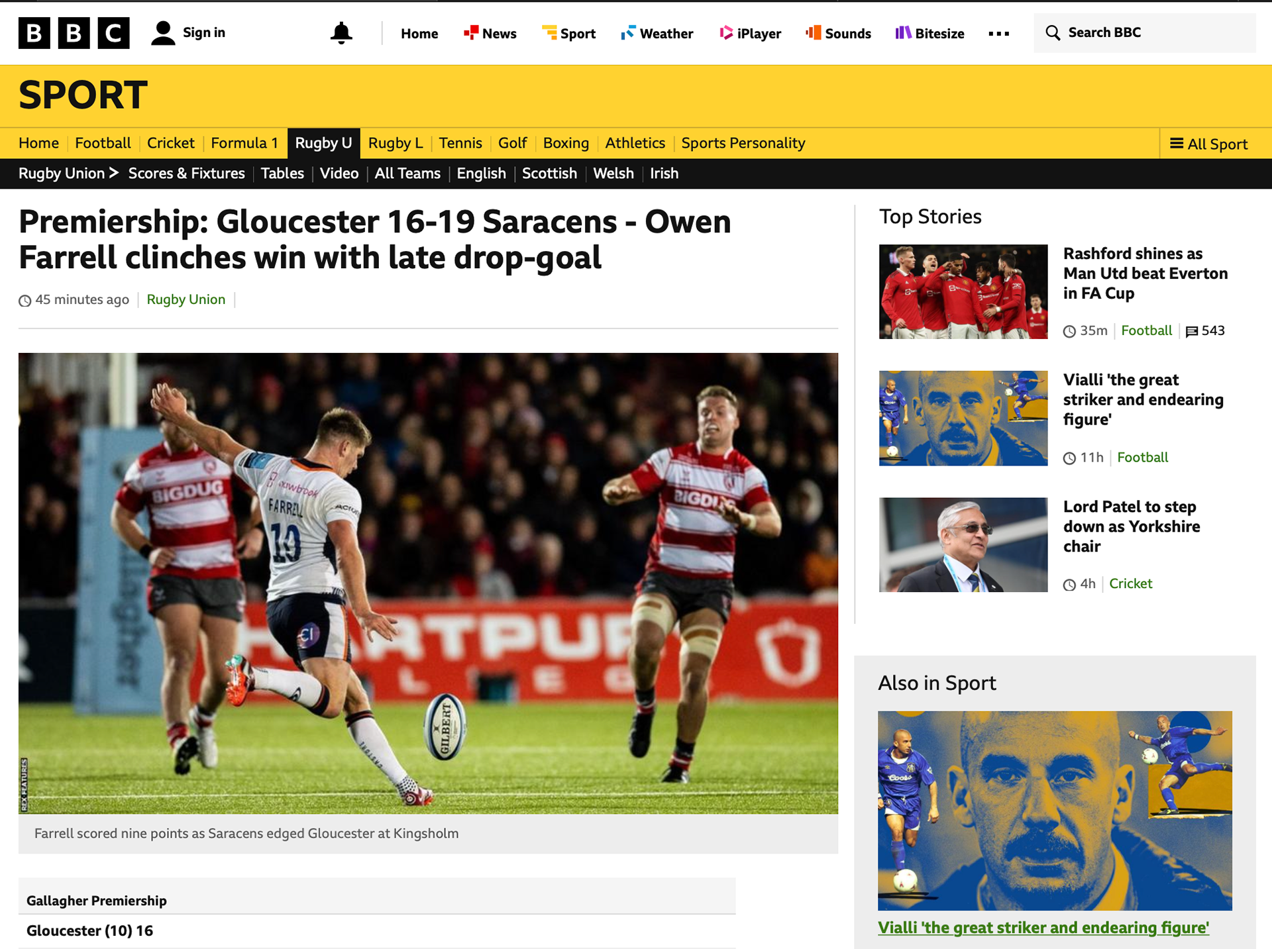Viewport: 1272px width, 949px height.
Task: Open comments count 543 on Rashford story
Action: (1205, 330)
